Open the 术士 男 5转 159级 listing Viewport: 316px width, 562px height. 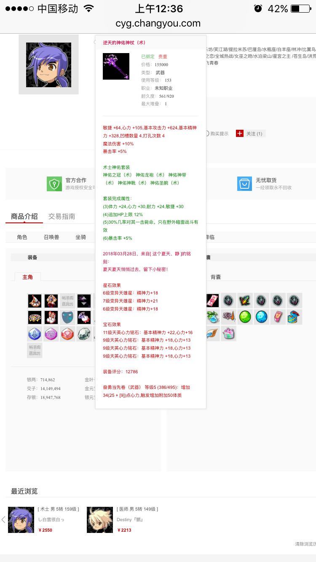(58, 509)
